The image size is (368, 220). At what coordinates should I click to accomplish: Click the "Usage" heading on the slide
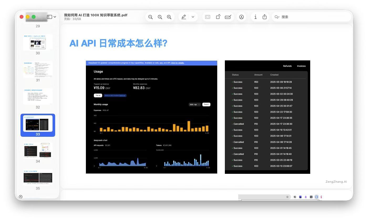click(98, 71)
